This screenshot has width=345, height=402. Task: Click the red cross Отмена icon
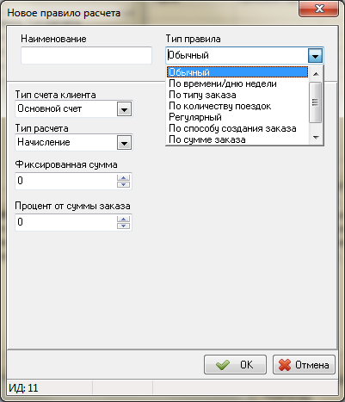coord(285,365)
